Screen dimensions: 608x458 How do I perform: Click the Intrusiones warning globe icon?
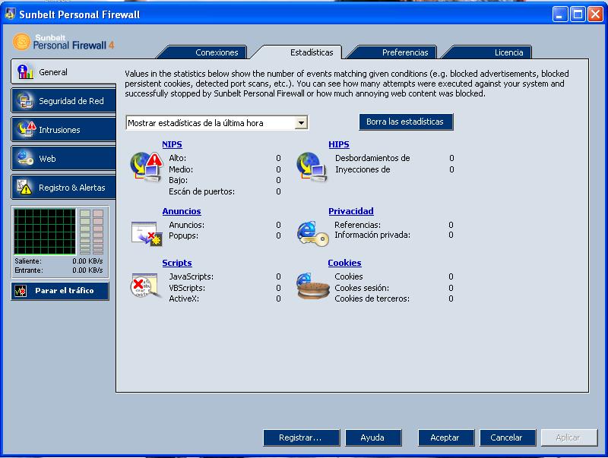pyautogui.click(x=26, y=129)
